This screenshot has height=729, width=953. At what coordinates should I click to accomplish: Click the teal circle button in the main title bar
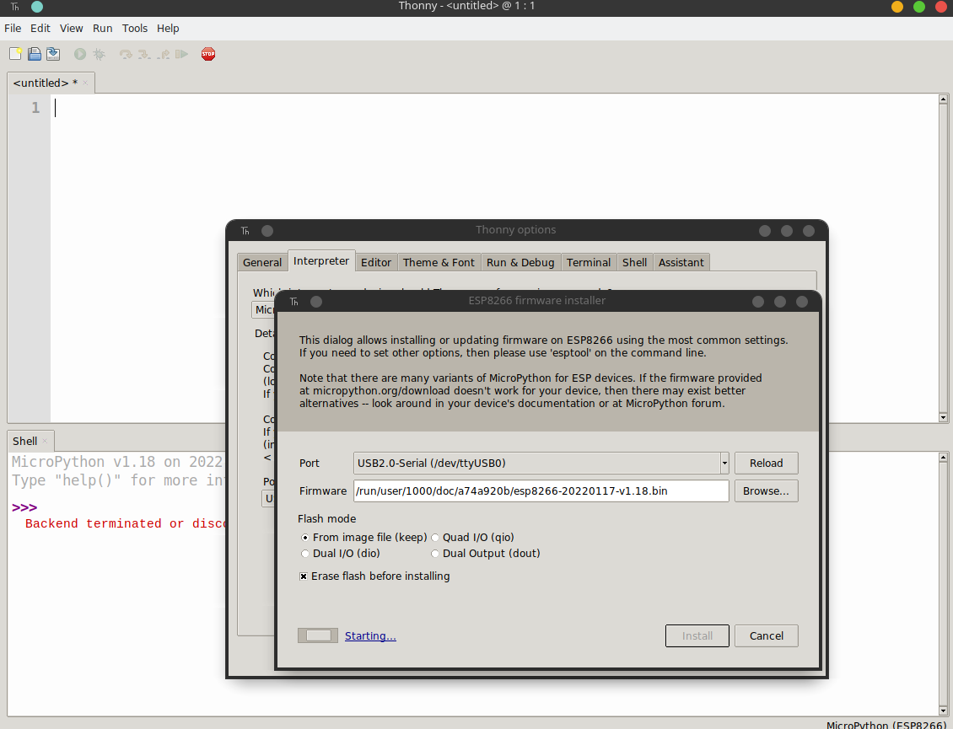point(37,8)
